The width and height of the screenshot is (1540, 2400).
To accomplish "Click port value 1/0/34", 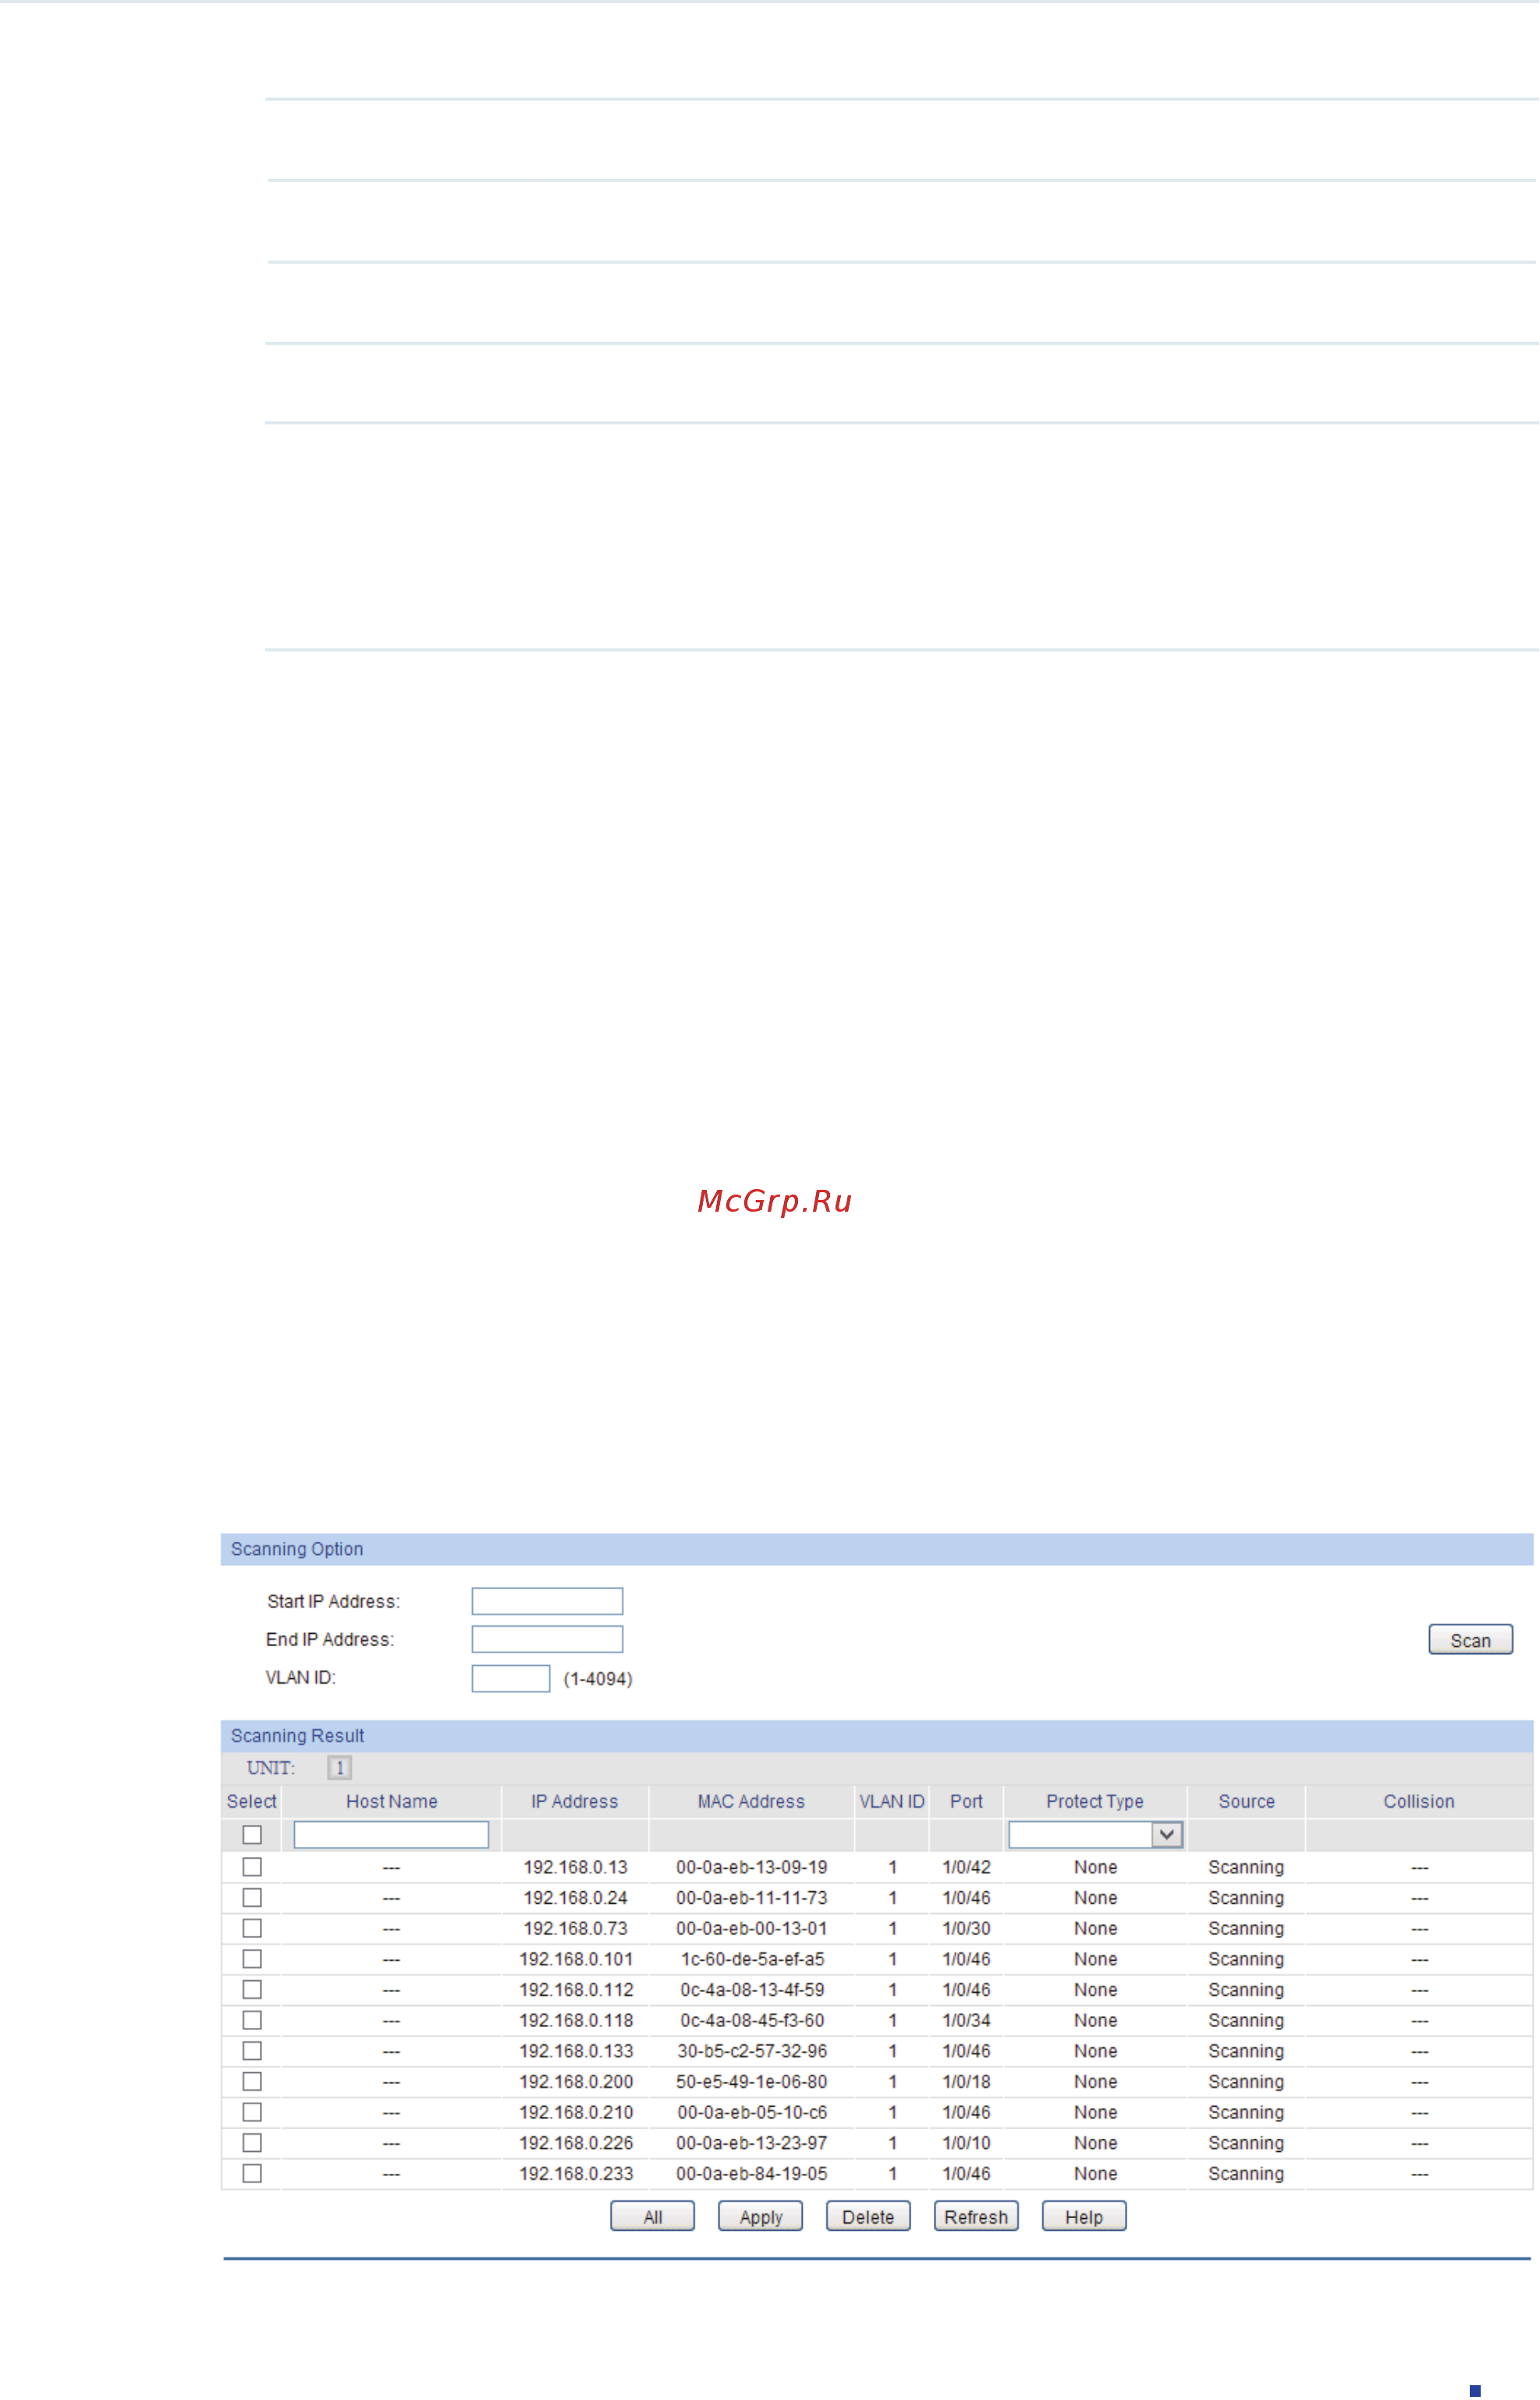I will click(x=966, y=2020).
